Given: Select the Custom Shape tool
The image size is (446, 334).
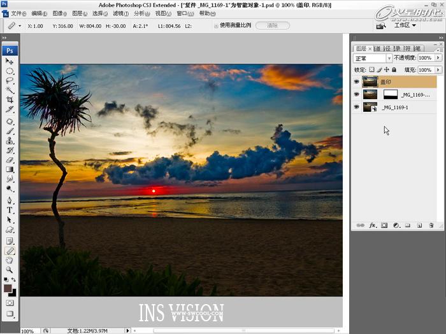Looking at the screenshot, I should [x=10, y=230].
